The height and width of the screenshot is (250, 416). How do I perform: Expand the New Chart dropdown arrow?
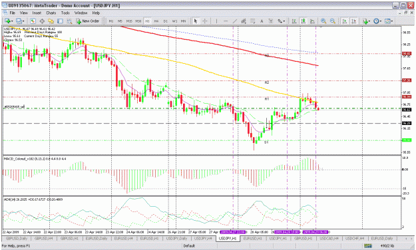click(12, 21)
